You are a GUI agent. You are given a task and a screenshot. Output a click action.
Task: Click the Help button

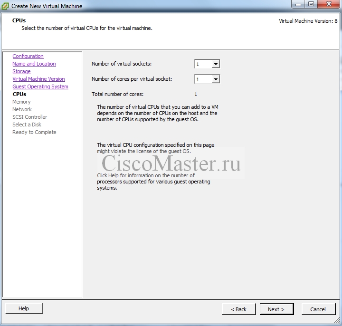coord(24,308)
